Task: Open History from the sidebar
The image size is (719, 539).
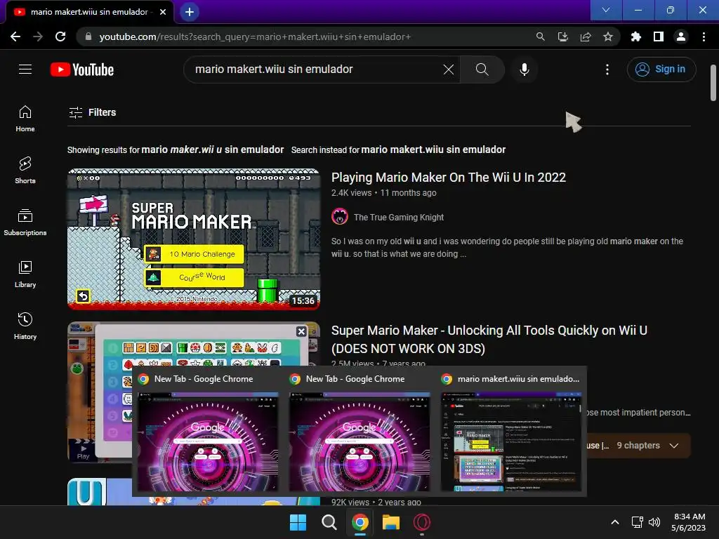Action: [x=25, y=326]
